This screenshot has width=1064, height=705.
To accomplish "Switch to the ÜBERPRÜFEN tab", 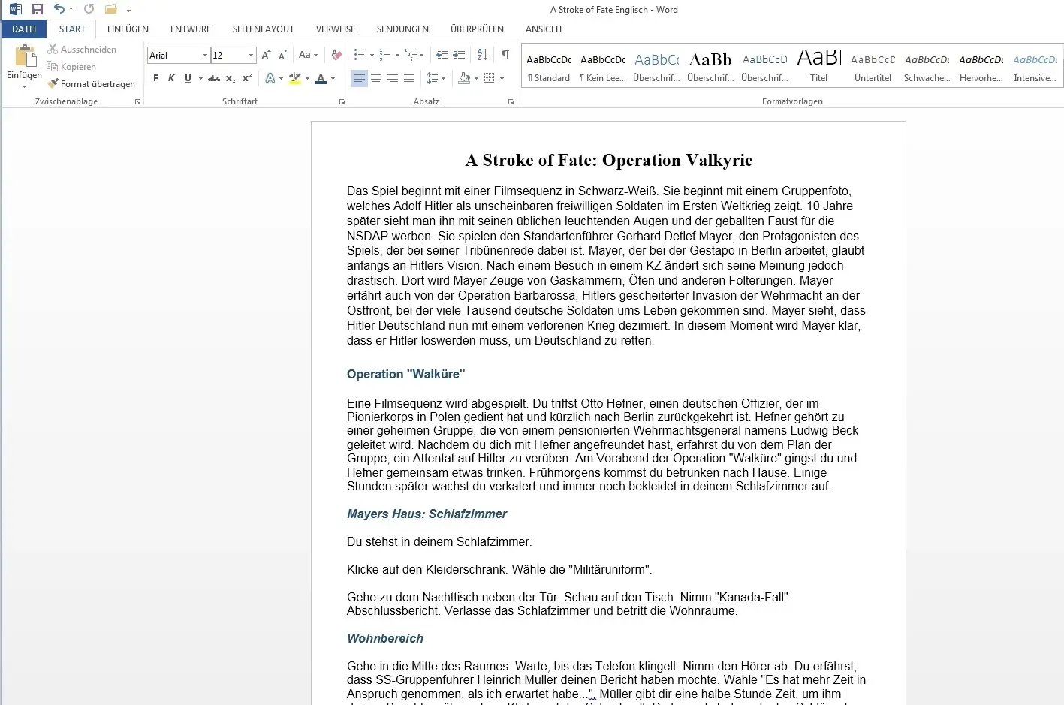I will point(477,29).
